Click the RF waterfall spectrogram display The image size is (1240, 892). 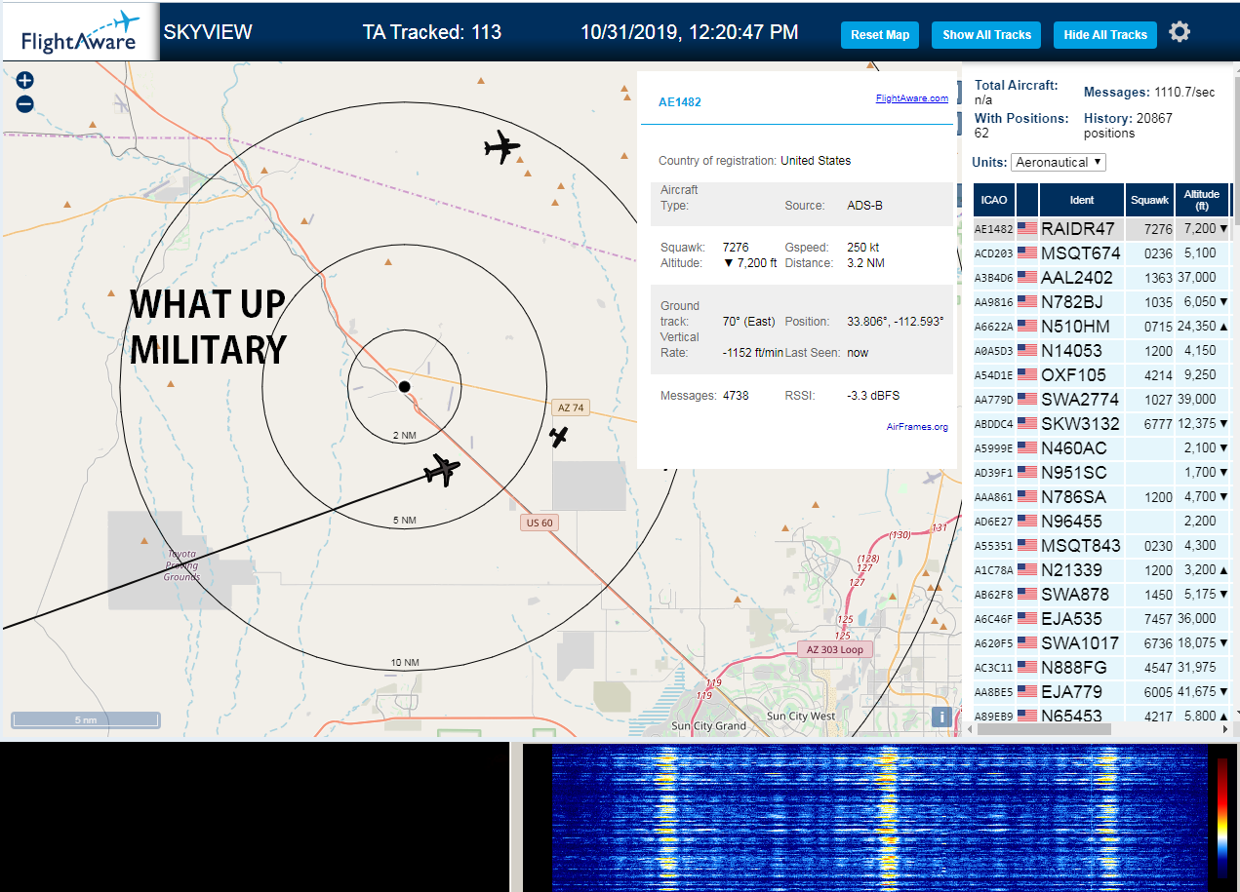(878, 817)
